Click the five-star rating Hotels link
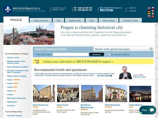Viewport: 158px width, 118px height. [x=13, y=80]
